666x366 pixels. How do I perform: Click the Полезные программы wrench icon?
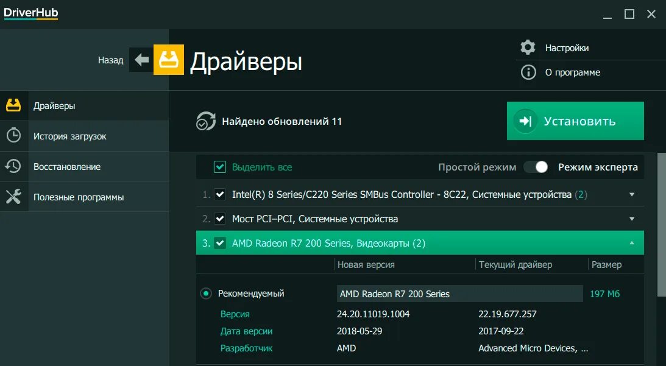pos(13,197)
